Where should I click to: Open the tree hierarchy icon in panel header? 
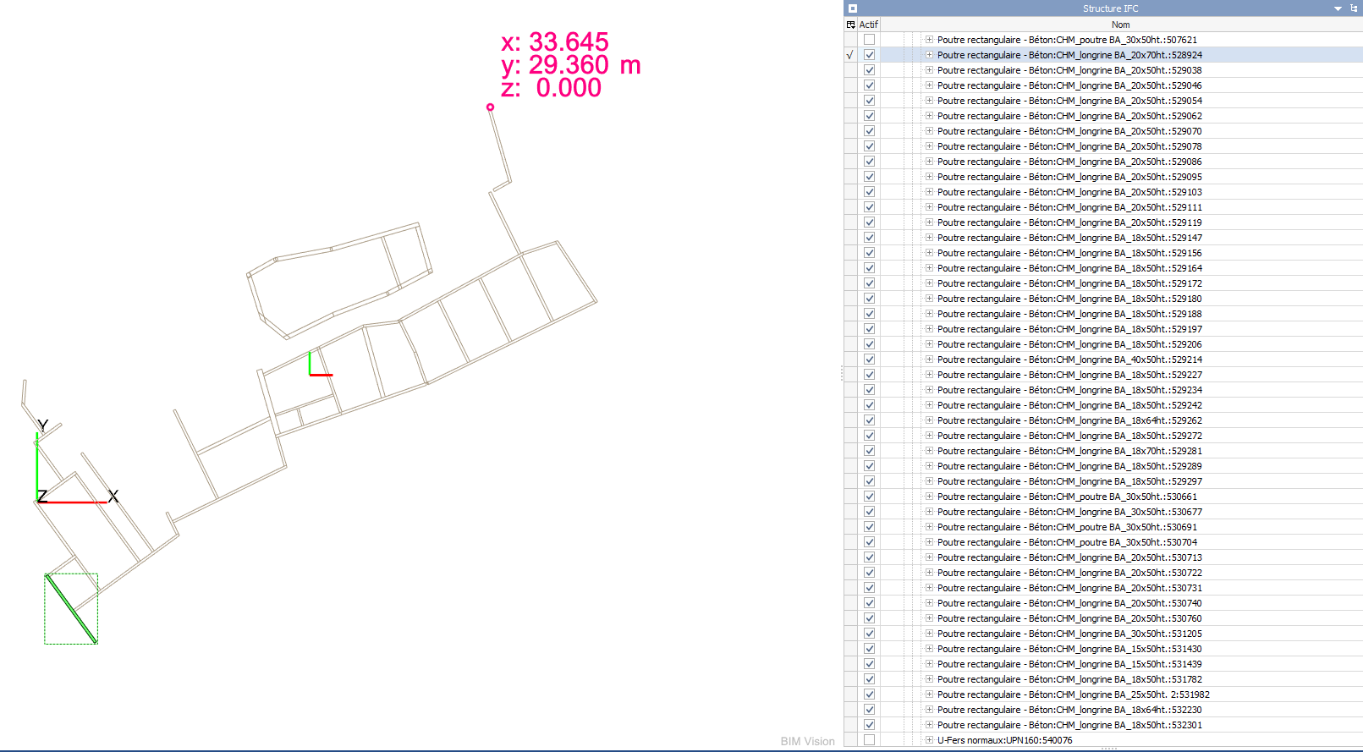point(1354,8)
